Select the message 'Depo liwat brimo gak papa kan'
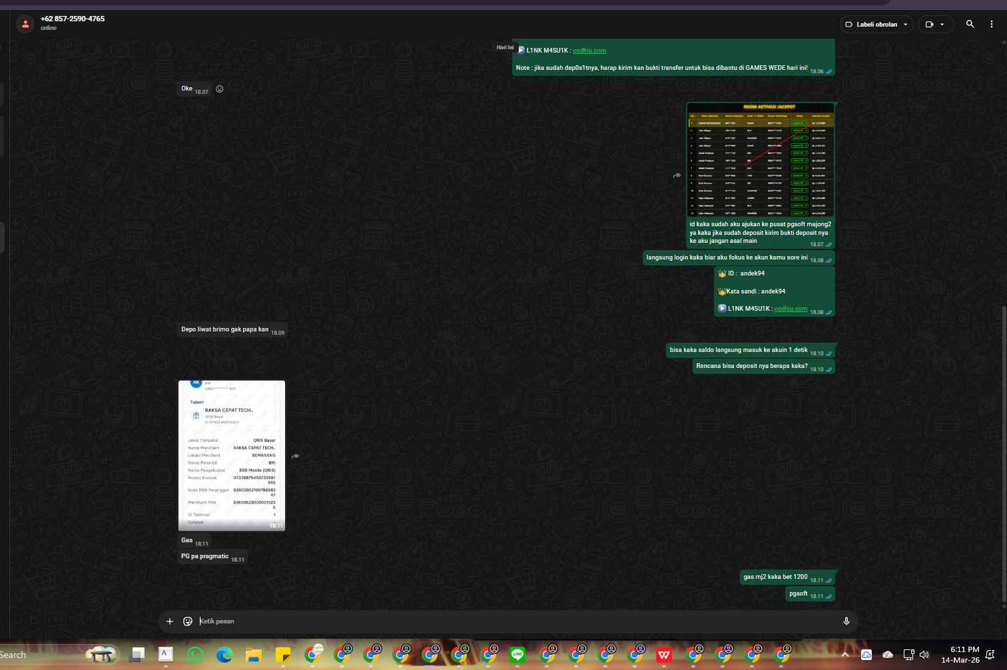Image resolution: width=1007 pixels, height=670 pixels. coord(232,330)
